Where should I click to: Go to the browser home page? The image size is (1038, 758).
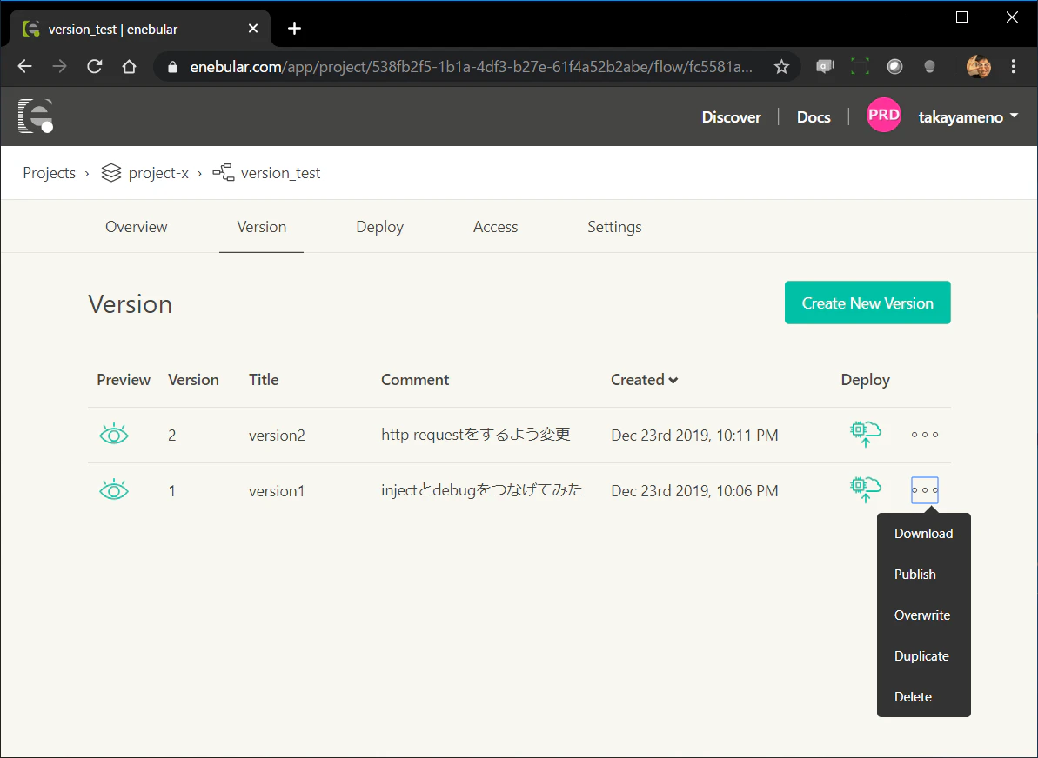click(x=129, y=66)
